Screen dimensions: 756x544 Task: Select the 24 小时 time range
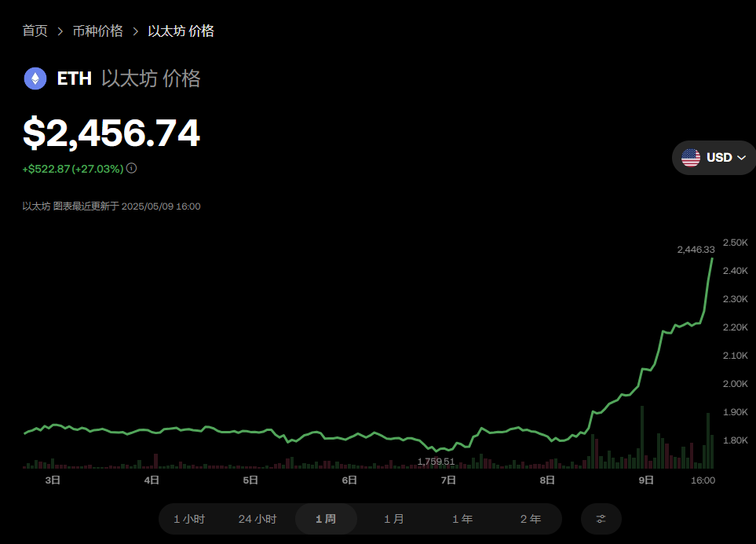tap(257, 519)
